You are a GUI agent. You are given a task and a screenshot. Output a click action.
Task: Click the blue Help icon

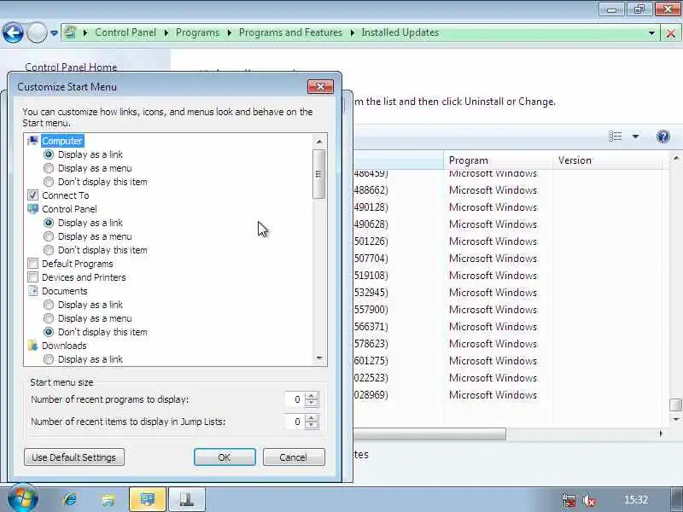point(663,137)
